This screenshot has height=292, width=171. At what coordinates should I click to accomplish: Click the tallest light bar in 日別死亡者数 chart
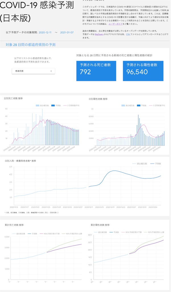click(42, 127)
